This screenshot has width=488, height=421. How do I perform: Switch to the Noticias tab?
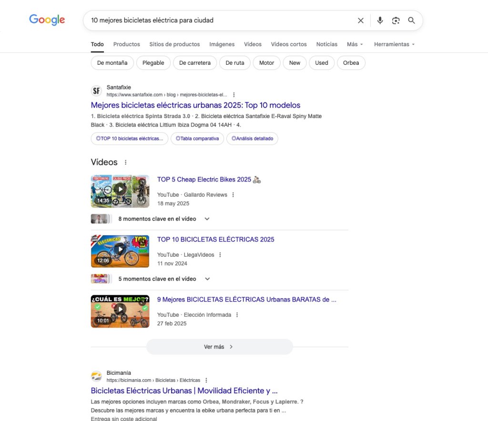click(x=326, y=44)
